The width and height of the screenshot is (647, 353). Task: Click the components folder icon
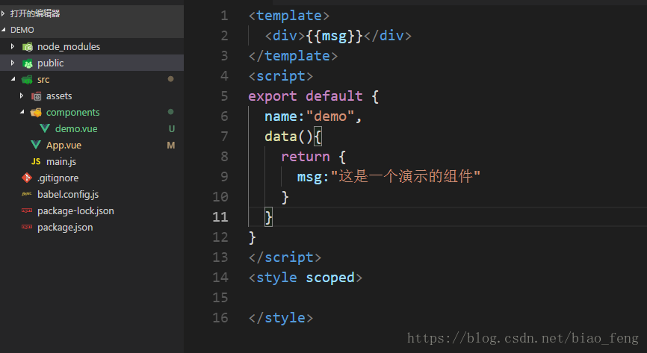coord(36,112)
